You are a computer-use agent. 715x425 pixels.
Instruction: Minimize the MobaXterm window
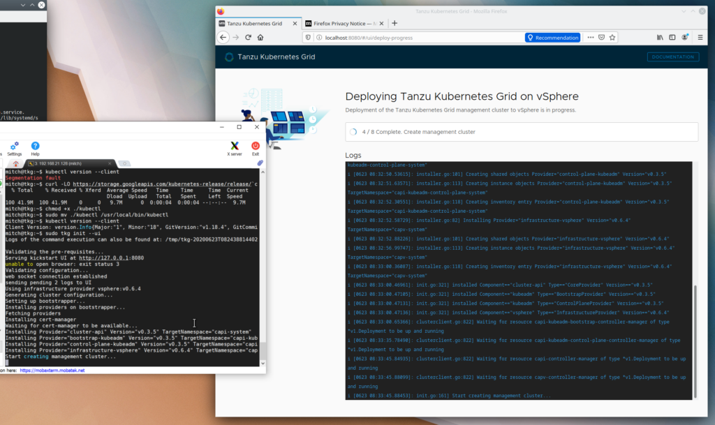(x=221, y=127)
